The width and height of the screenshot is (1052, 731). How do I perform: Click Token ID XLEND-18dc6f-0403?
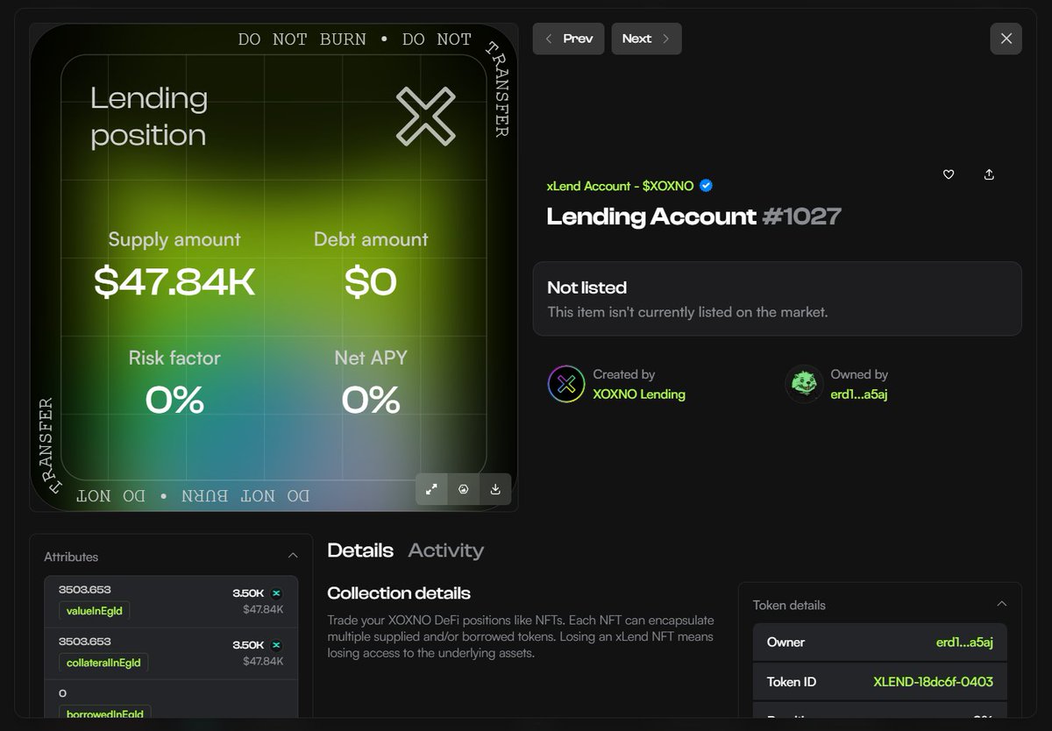pyautogui.click(x=934, y=681)
